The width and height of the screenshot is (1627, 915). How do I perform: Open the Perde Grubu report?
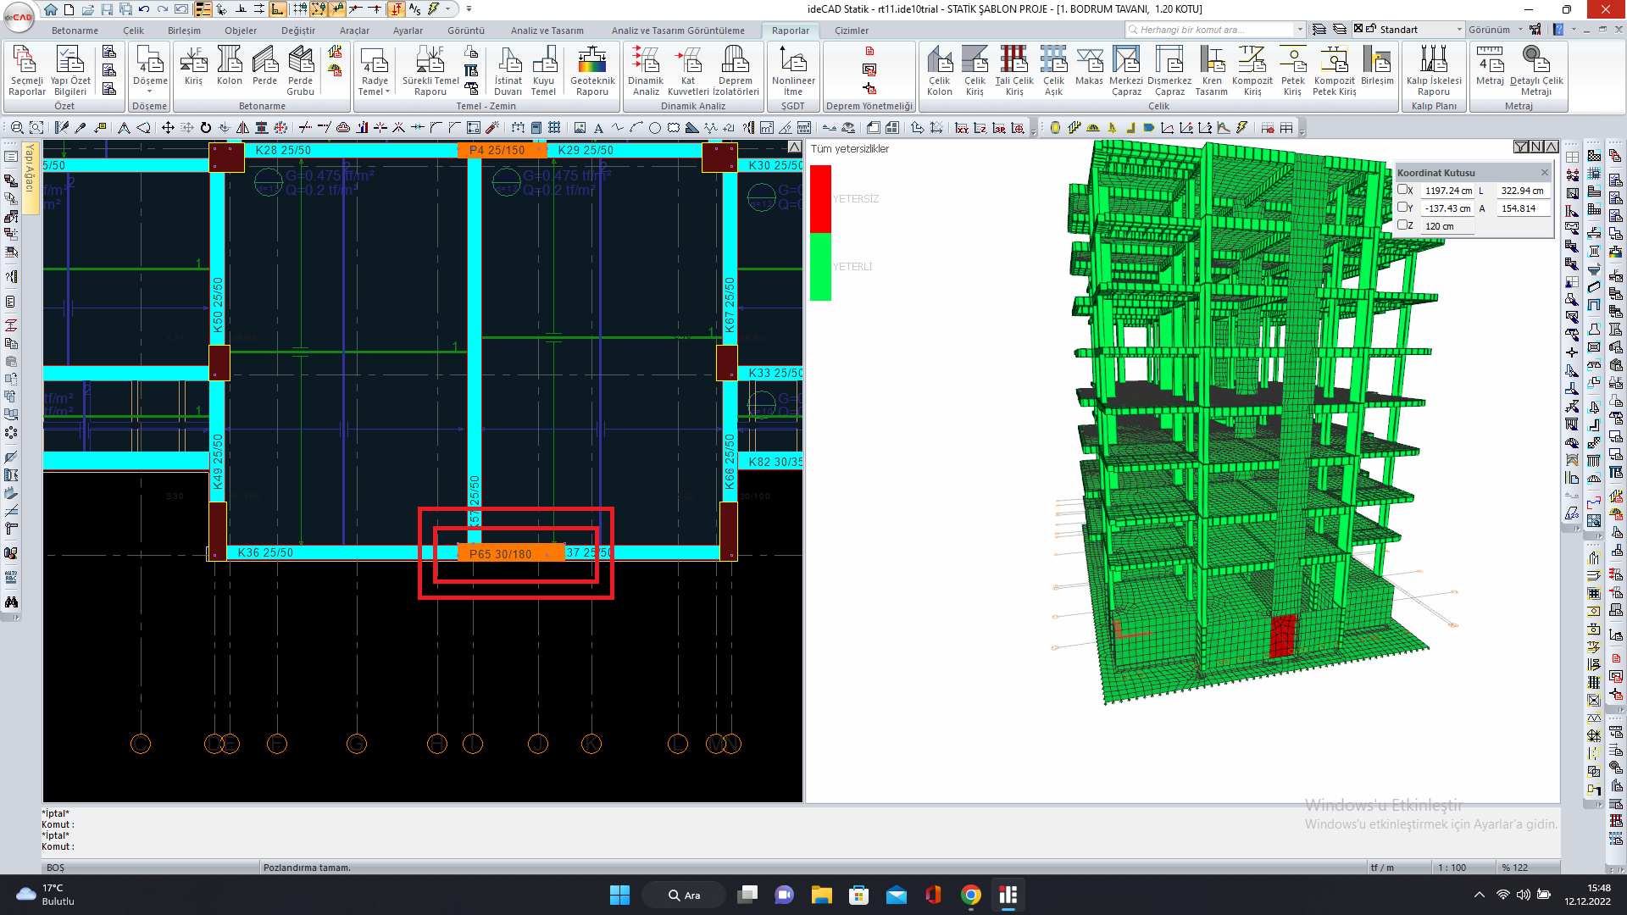[300, 71]
